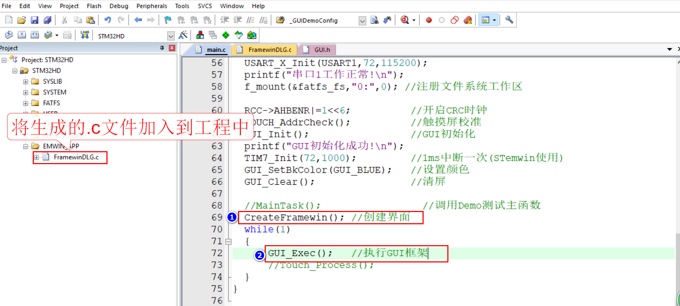
Task: Click the Select Software Packs icon
Action: click(x=239, y=35)
